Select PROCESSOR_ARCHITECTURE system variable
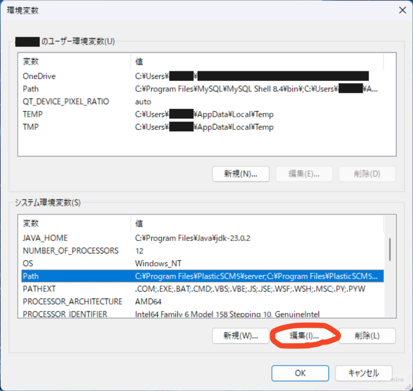 pos(73,301)
